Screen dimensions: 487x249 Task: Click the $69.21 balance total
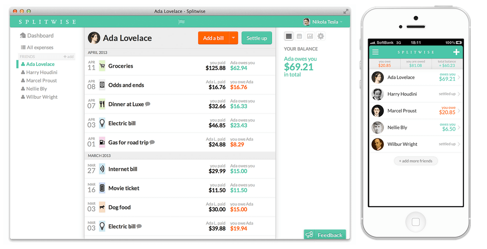coord(299,67)
